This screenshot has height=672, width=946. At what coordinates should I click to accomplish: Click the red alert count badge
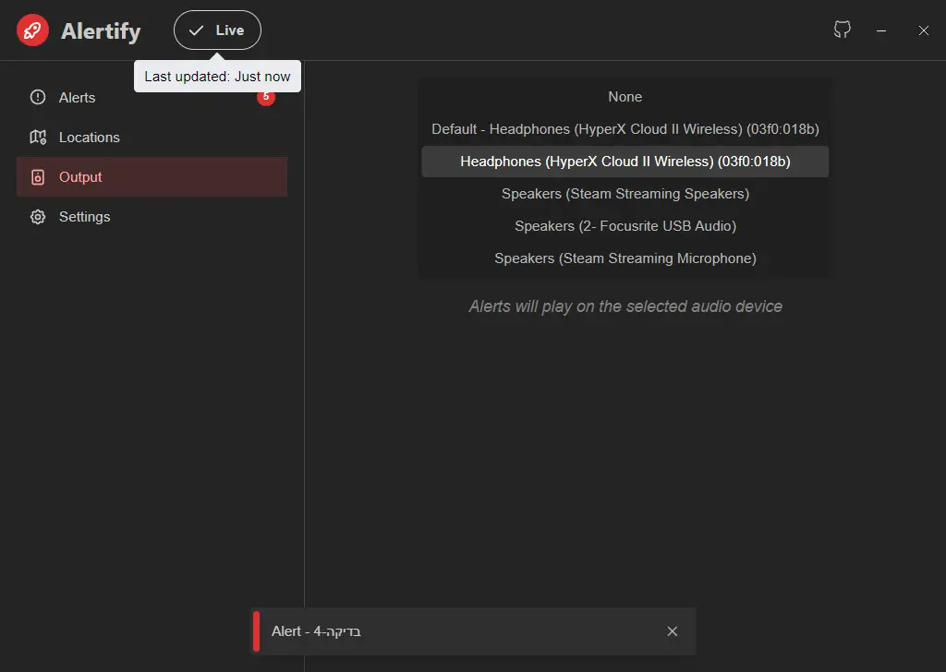pos(266,96)
